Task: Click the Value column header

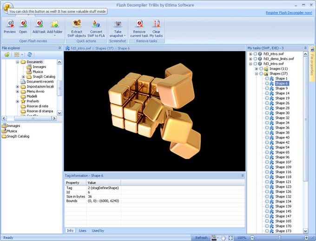Action: point(104,183)
